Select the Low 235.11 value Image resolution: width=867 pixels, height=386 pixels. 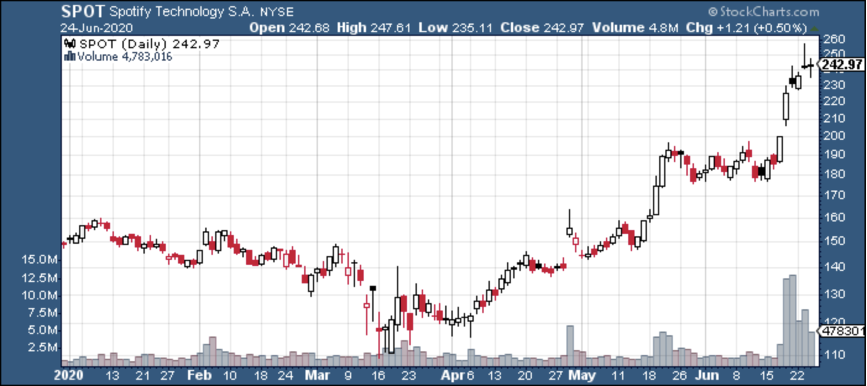(456, 28)
